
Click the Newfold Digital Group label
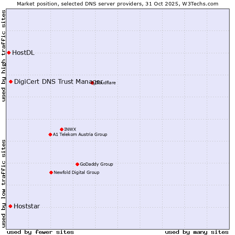pos(76,172)
